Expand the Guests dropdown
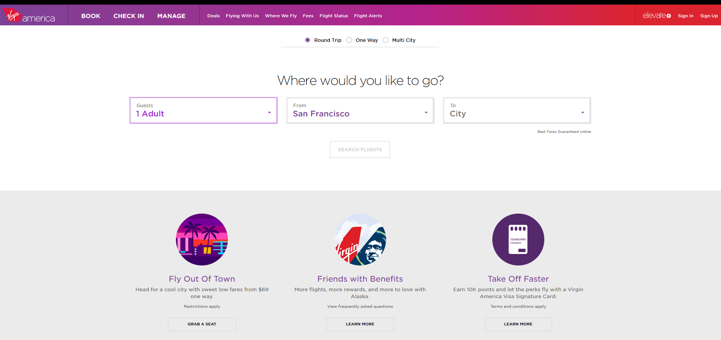This screenshot has width=721, height=340. (203, 110)
